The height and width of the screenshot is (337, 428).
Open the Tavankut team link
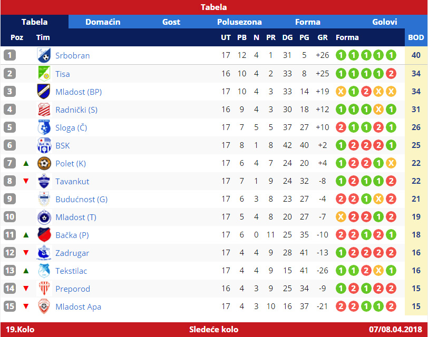72,181
